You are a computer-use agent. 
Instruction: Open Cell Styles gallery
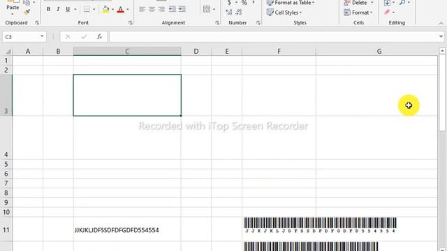(284, 13)
